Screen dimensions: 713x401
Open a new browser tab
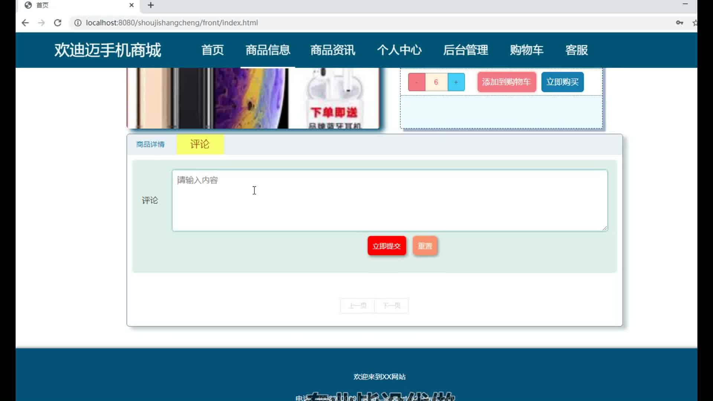coord(151,5)
